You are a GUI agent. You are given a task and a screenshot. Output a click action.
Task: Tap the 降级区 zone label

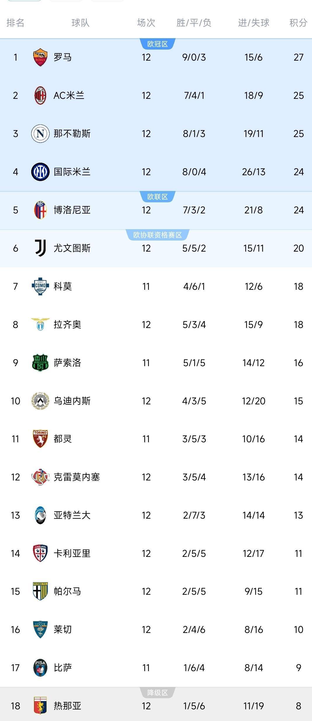158,693
